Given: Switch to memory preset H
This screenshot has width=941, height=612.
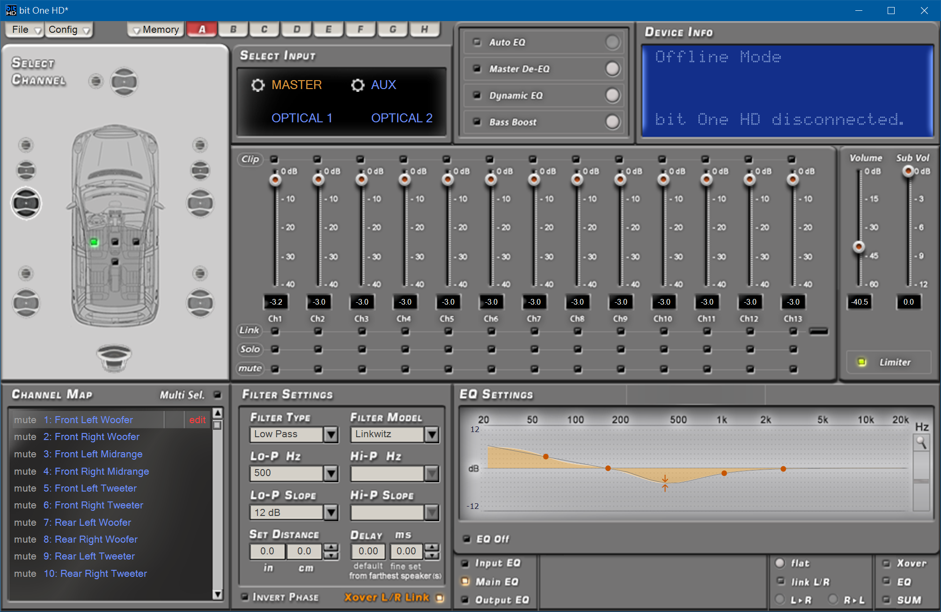Looking at the screenshot, I should 424,29.
